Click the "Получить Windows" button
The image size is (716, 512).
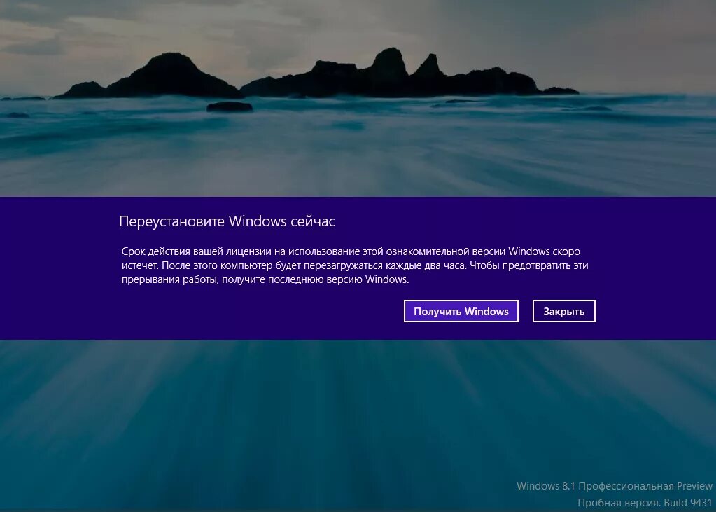[461, 311]
